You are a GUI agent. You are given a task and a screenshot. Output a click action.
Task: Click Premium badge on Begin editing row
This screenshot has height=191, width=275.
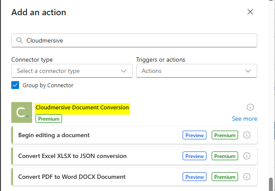point(225,135)
